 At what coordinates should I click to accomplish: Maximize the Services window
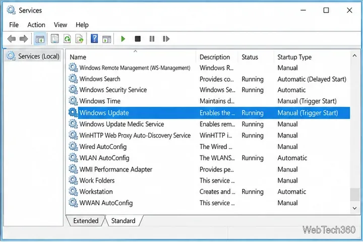pos(326,10)
